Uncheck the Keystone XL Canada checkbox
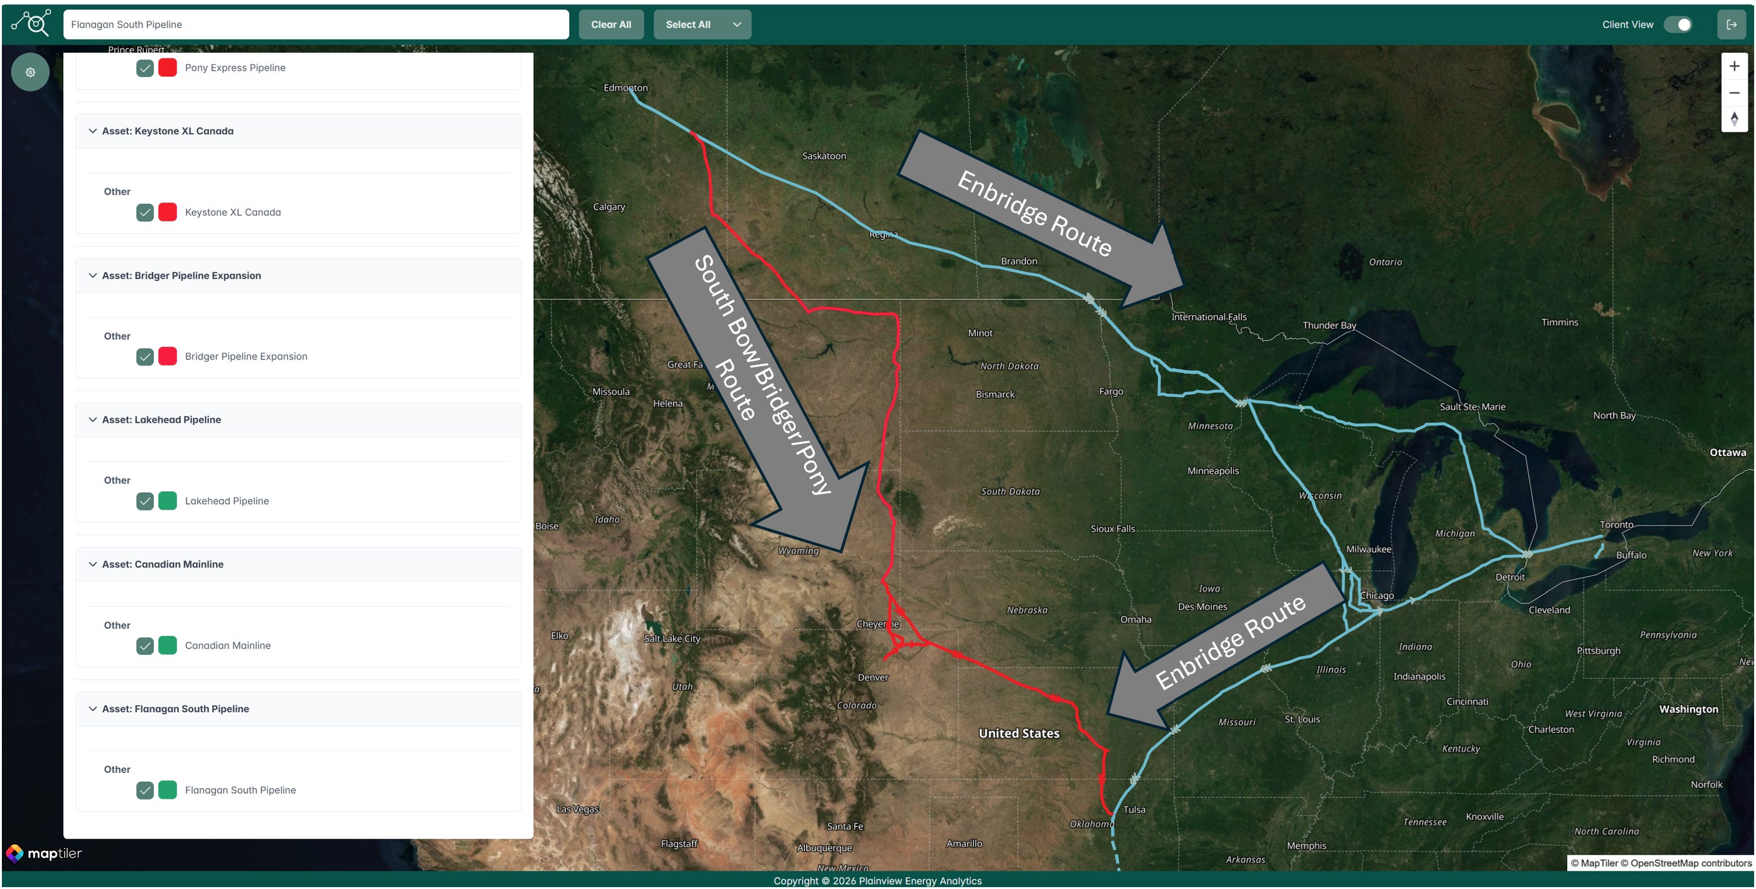 tap(144, 213)
